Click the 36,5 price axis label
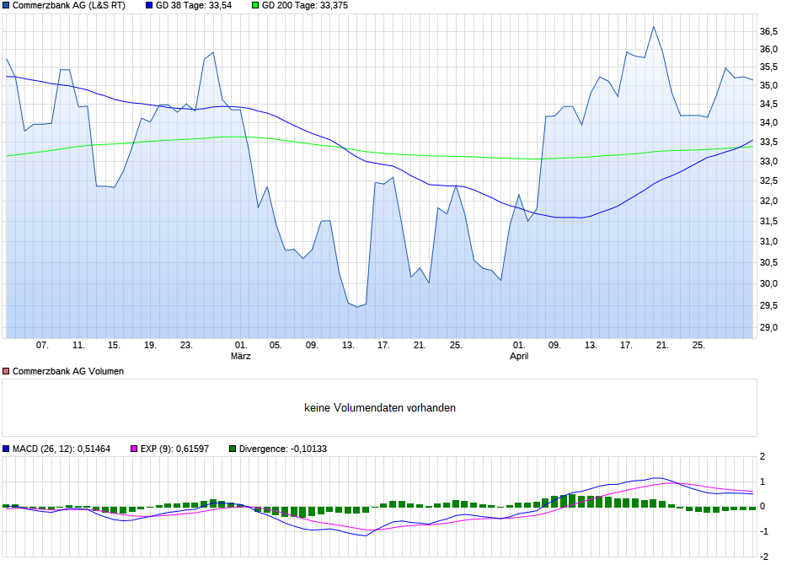This screenshot has width=792, height=565. [768, 32]
